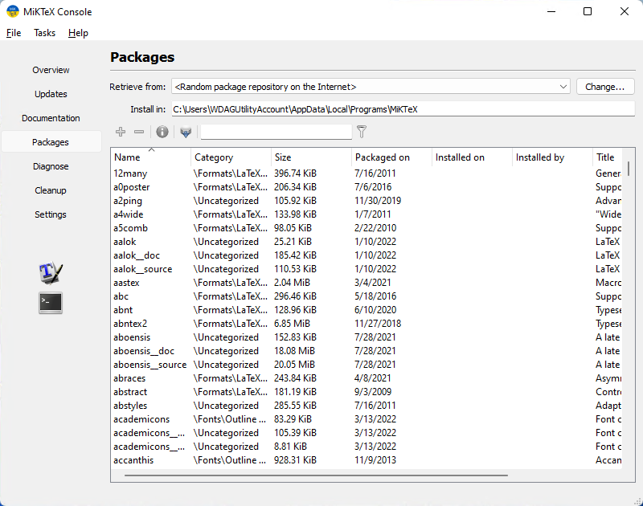The width and height of the screenshot is (643, 506).
Task: Open package information via the info icon
Action: (162, 132)
